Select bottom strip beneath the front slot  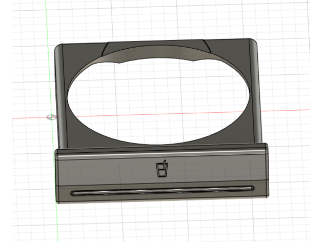(x=162, y=197)
